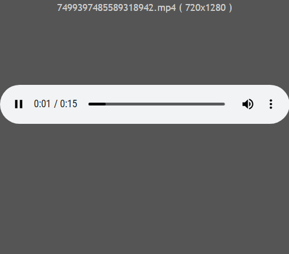Click the 0:01 current time readout
The height and width of the screenshot is (254, 289).
(x=42, y=104)
